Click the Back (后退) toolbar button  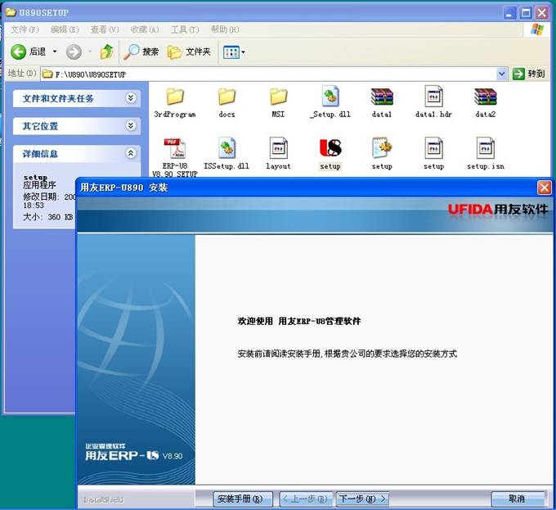[29, 52]
